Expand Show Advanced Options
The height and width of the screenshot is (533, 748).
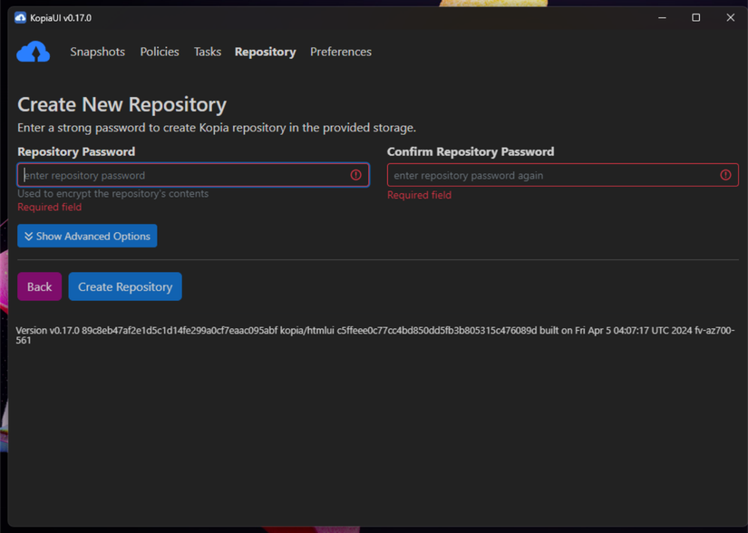[87, 236]
